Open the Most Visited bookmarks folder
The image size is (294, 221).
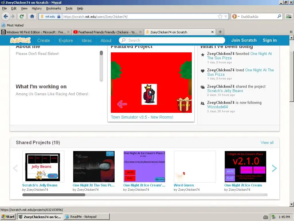[12, 25]
